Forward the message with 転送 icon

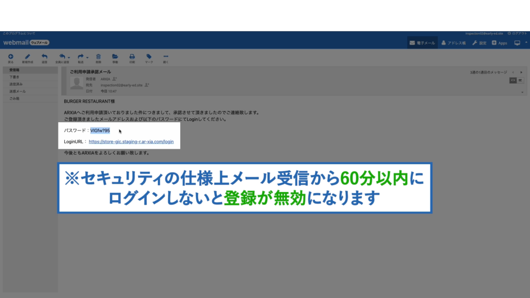point(80,57)
